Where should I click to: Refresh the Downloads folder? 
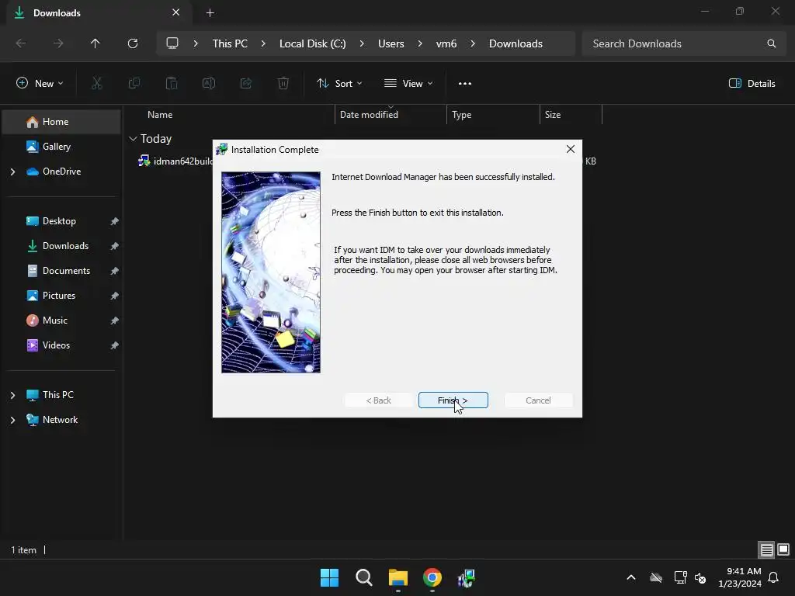coord(133,43)
